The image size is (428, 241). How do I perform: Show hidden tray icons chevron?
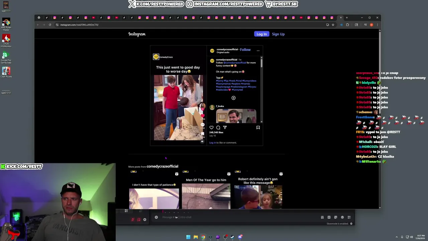[x=397, y=237]
